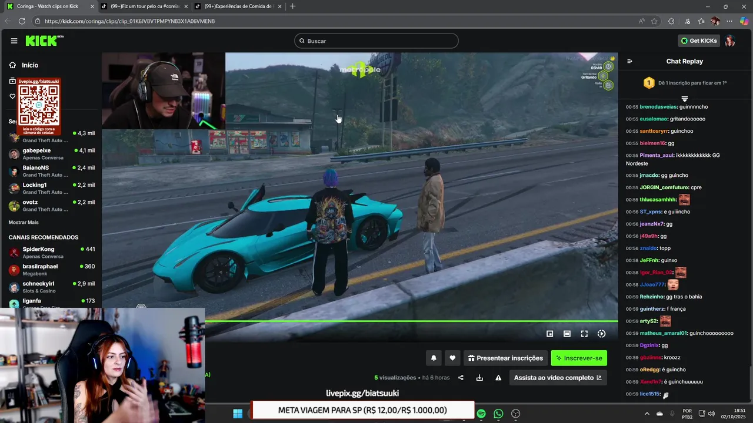Click username Pimenta_azul in chat
The image size is (753, 423).
pyautogui.click(x=657, y=155)
